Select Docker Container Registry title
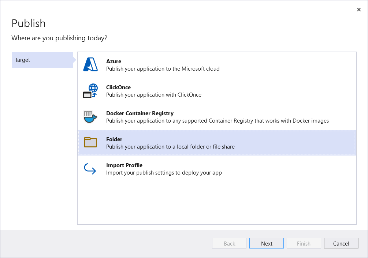Image resolution: width=368 pixels, height=258 pixels. [x=140, y=113]
